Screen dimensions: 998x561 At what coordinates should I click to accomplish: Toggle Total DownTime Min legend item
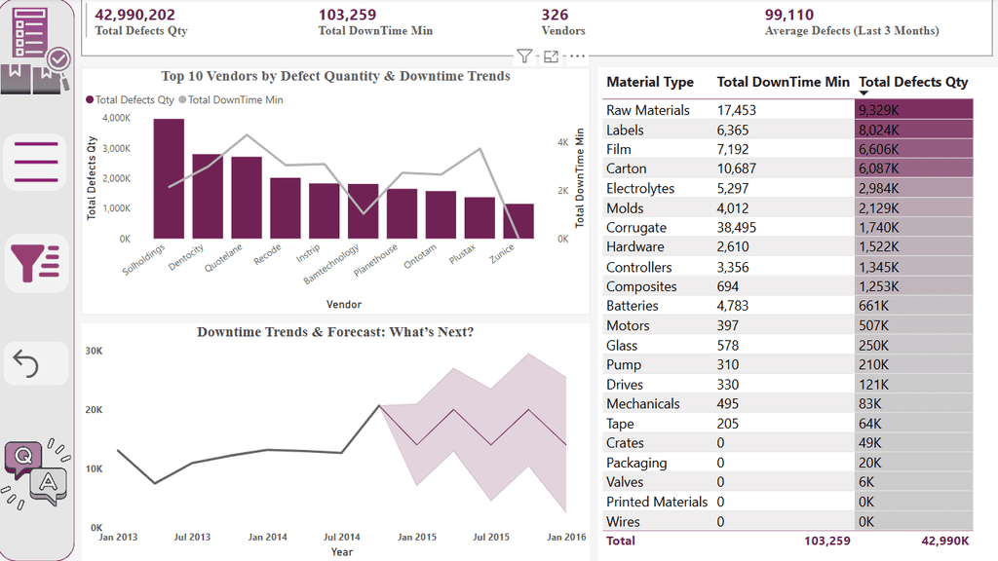[231, 100]
